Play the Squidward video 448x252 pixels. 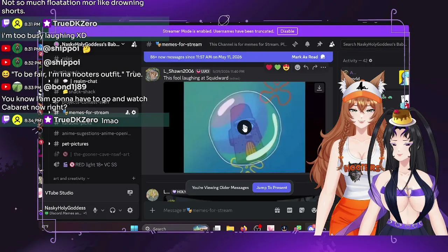[x=244, y=127]
